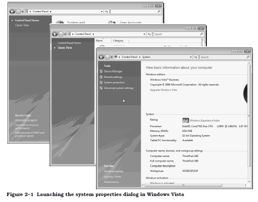Click magnifier icon in System window search
The width and height of the screenshot is (258, 202).
(248, 57)
